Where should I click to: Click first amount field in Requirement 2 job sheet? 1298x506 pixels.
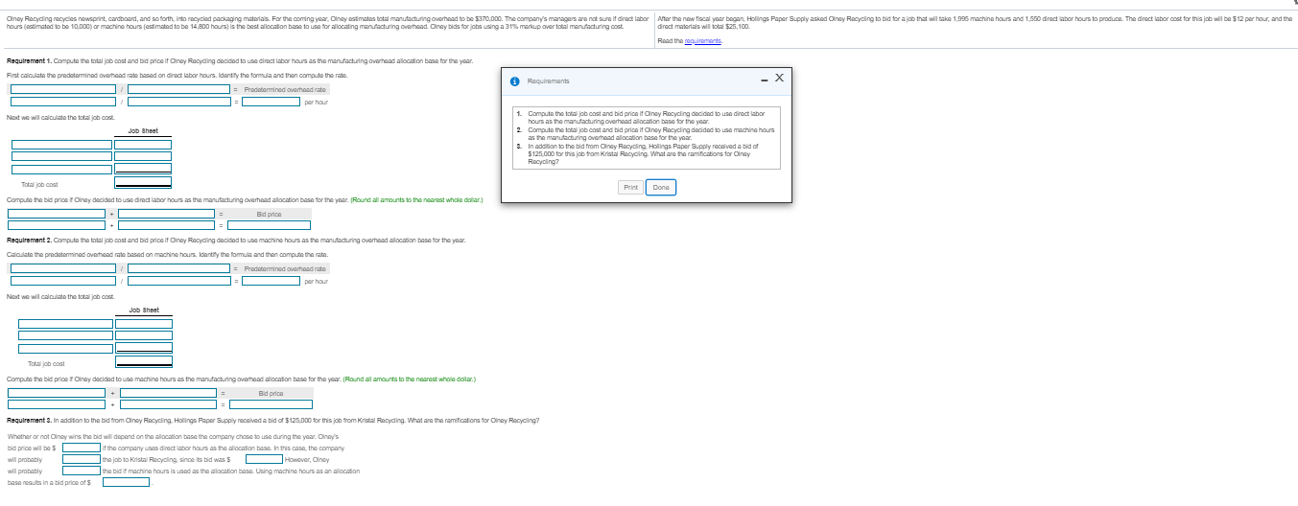[144, 324]
